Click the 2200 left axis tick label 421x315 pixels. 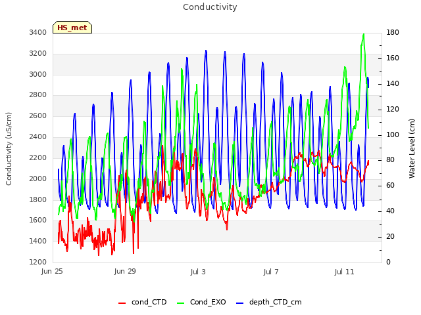click(x=38, y=157)
